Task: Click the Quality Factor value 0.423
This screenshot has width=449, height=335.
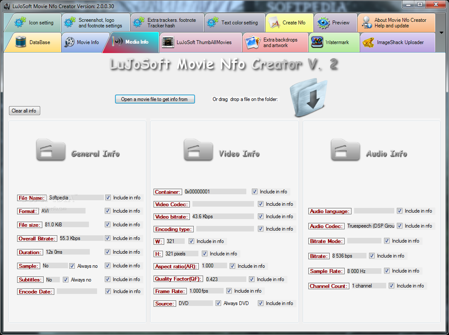Action: coord(225,279)
